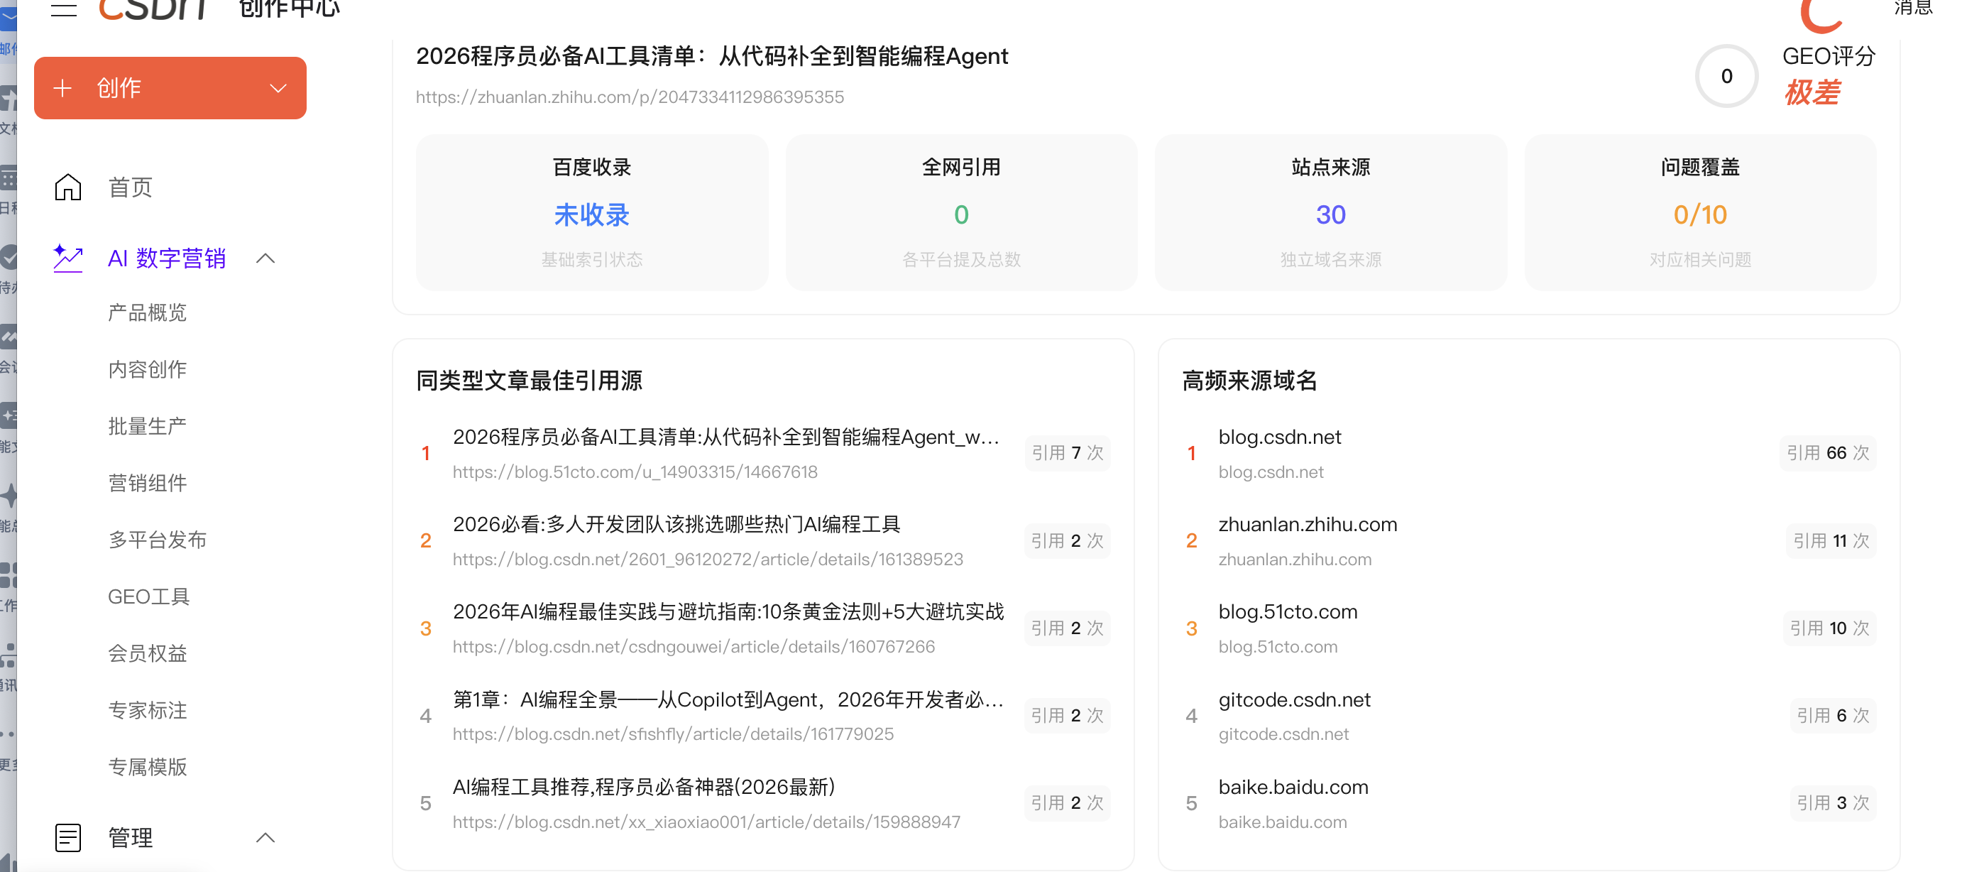Click 引用 7 次 badge
Image resolution: width=1962 pixels, height=872 pixels.
coord(1067,453)
